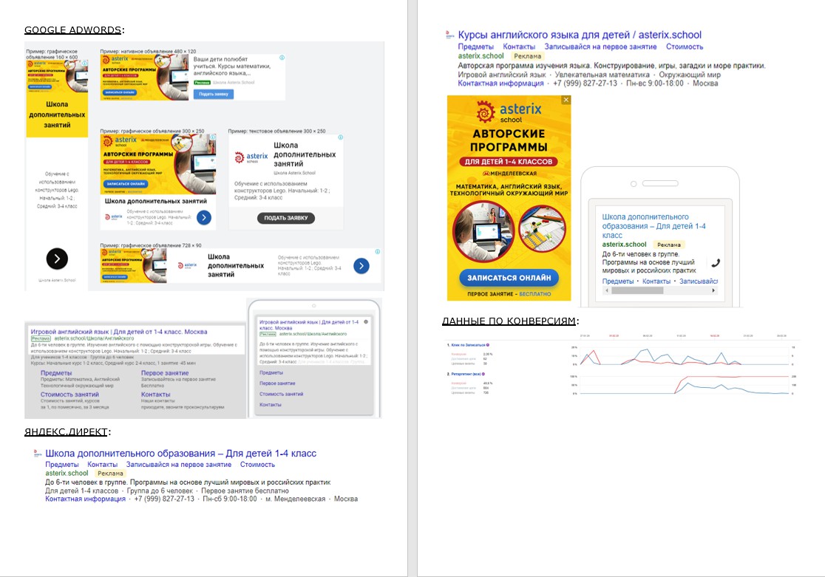Viewport: 825px width, 577px height.
Task: Click the asterix.school URL in the Курсы английского ad
Action: [x=481, y=55]
